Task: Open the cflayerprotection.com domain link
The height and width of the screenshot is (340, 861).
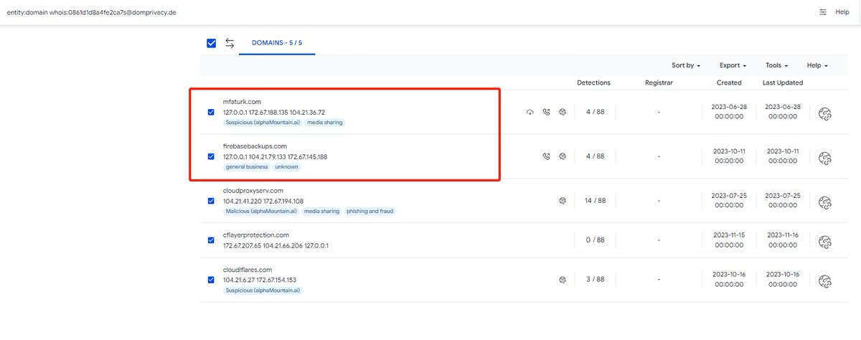Action: tap(256, 235)
